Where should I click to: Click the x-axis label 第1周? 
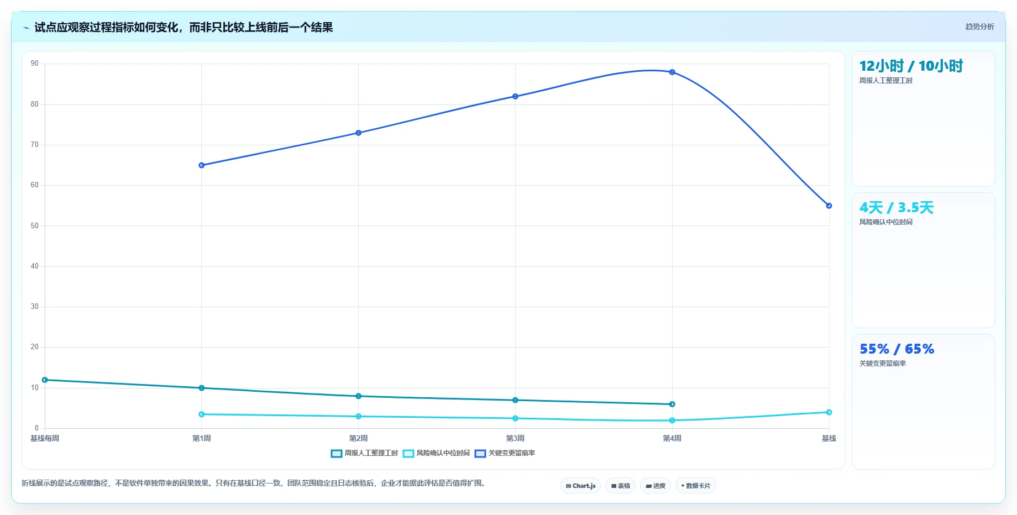click(x=201, y=438)
